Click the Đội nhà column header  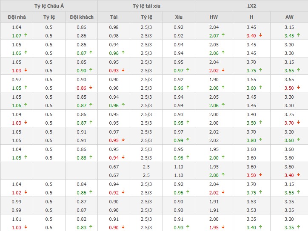[17, 17]
